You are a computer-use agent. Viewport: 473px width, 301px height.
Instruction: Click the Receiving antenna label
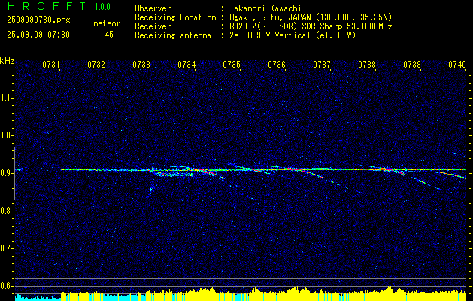(x=173, y=35)
